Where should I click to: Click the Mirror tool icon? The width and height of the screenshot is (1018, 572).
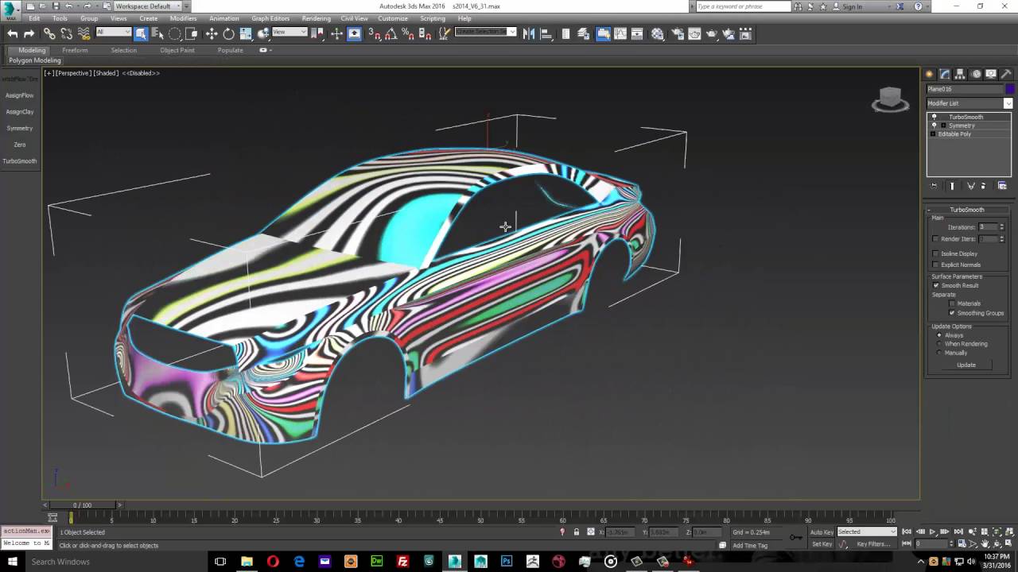tap(529, 33)
